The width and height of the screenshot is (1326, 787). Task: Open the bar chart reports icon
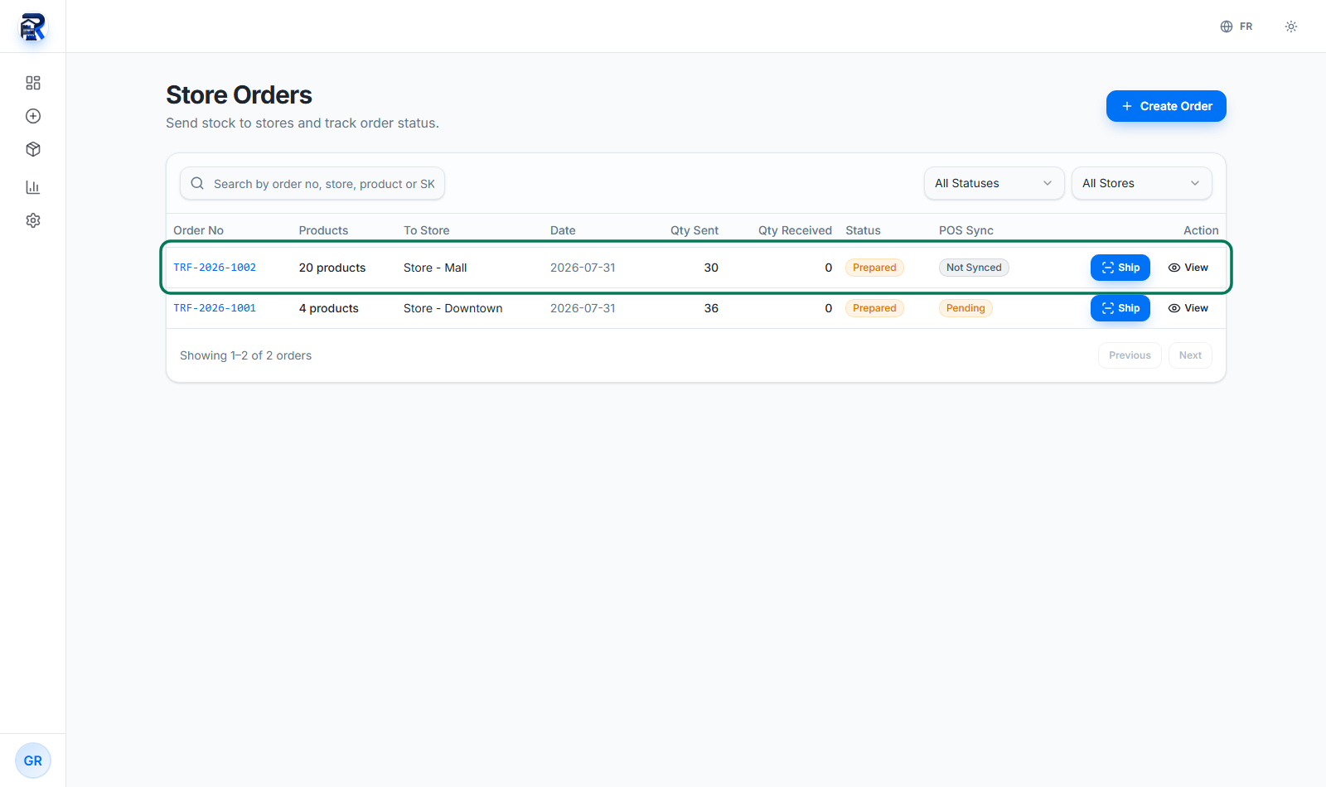pos(33,187)
